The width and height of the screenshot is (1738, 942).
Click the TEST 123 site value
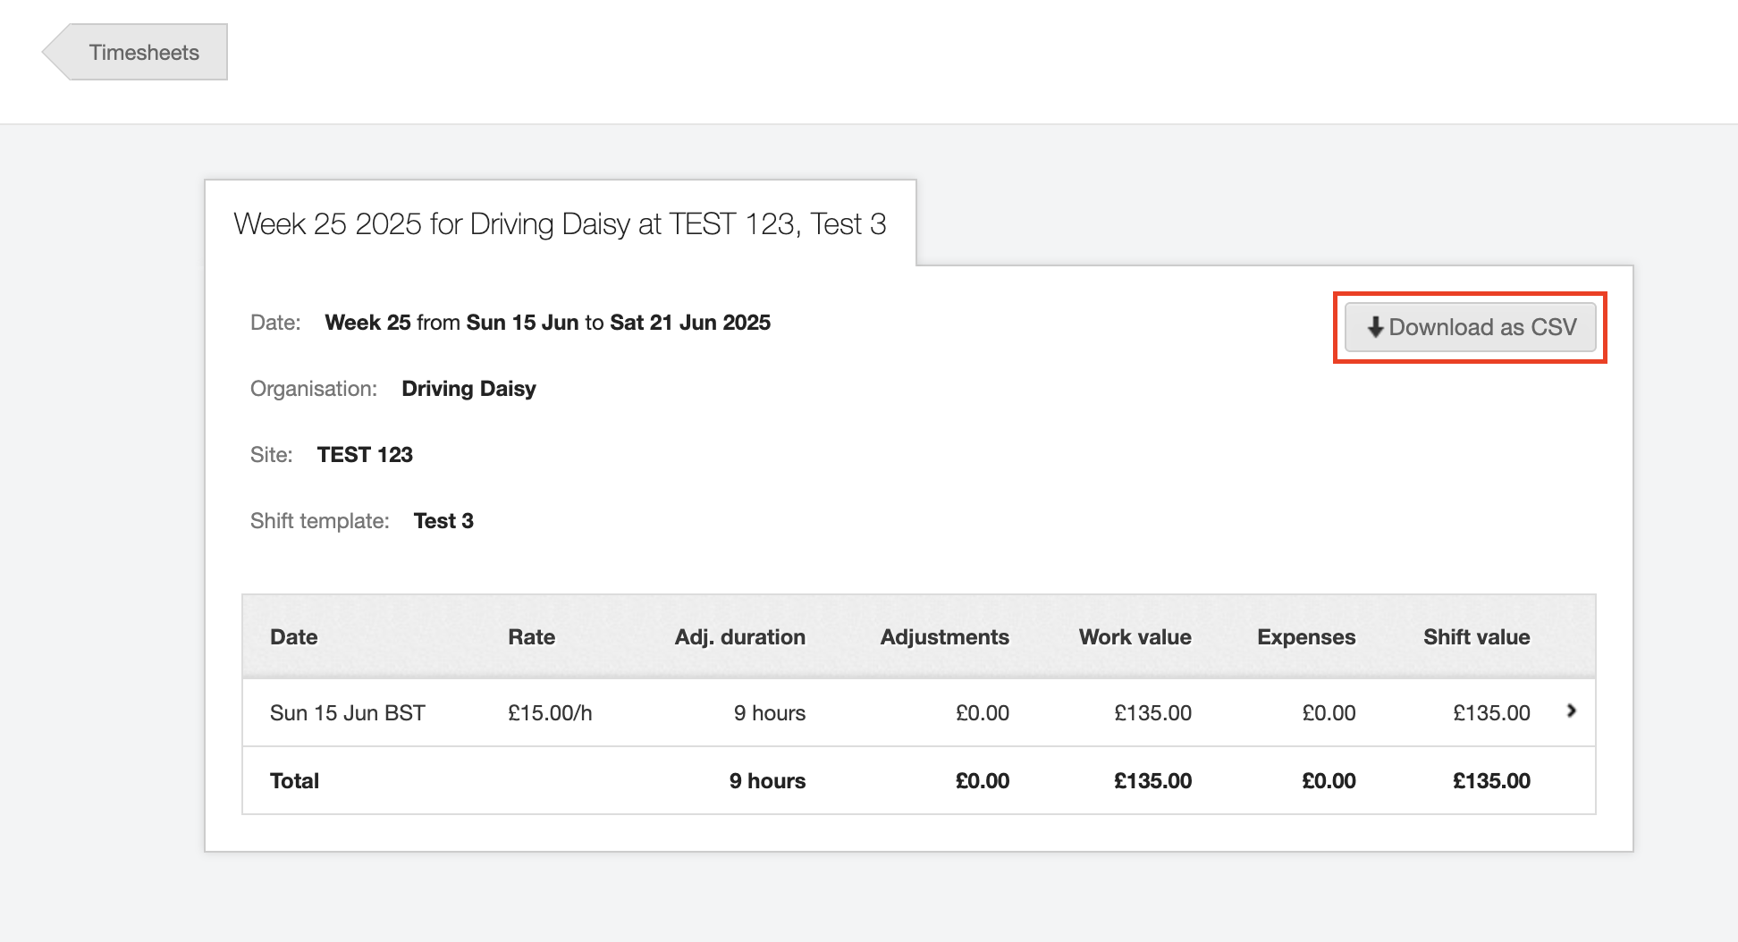tap(365, 455)
